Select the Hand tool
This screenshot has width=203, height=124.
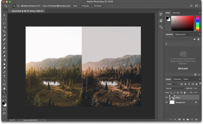(x=4, y=88)
